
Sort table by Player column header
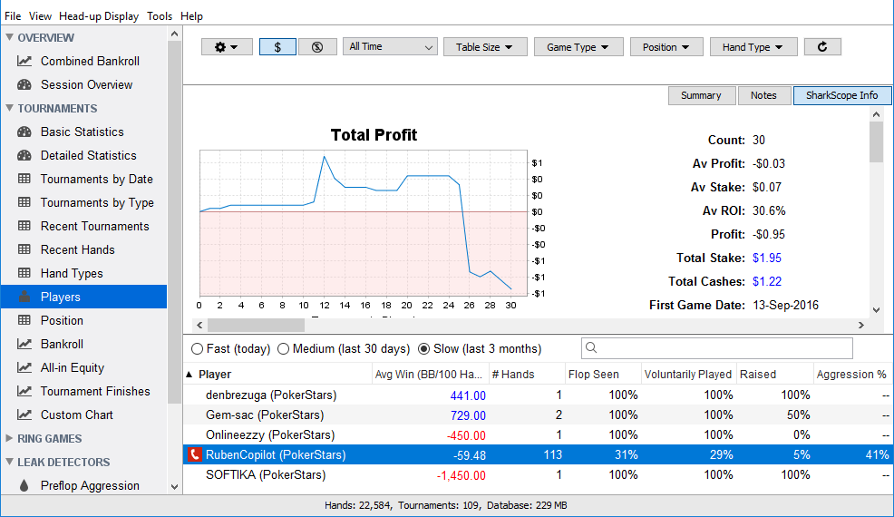(277, 375)
